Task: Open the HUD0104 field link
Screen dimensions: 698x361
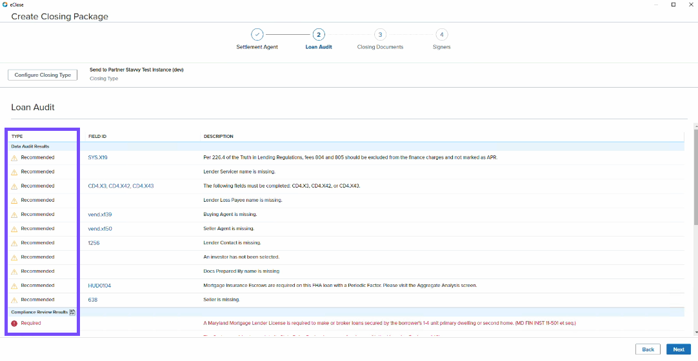Action: [100, 286]
